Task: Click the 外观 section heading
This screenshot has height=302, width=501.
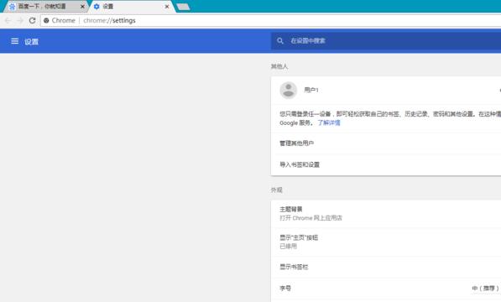Action: 277,190
